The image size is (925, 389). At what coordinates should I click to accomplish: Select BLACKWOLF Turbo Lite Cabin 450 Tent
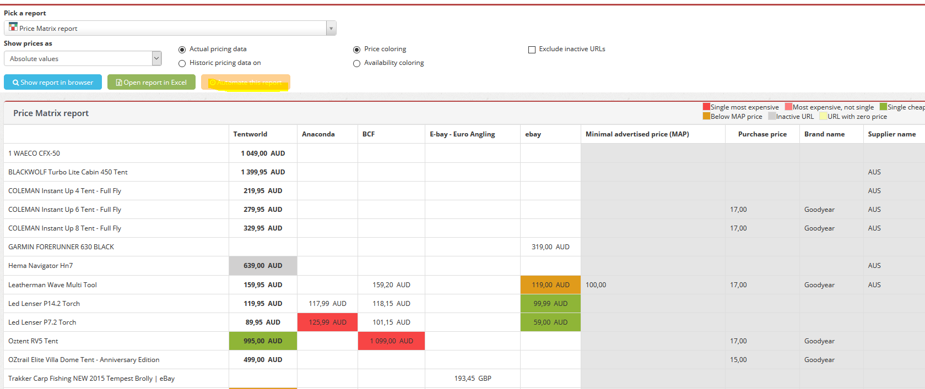coord(68,172)
